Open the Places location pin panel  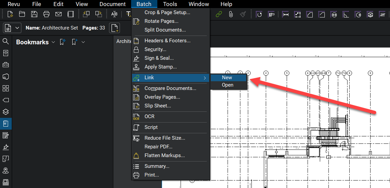coord(6,171)
